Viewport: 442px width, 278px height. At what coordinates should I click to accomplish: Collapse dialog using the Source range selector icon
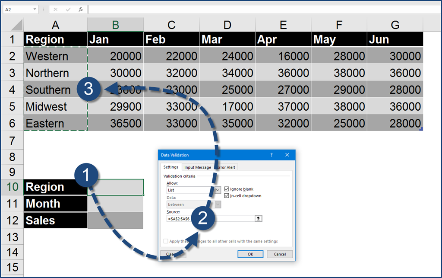pos(259,219)
